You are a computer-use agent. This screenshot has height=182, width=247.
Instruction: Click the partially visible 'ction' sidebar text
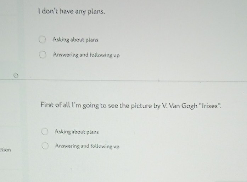[x=6, y=149]
